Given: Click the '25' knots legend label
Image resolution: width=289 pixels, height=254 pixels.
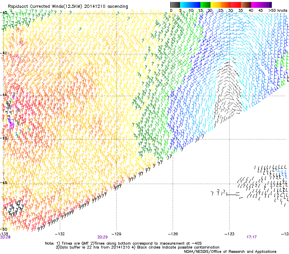Looking at the screenshot, I should point(221,11).
